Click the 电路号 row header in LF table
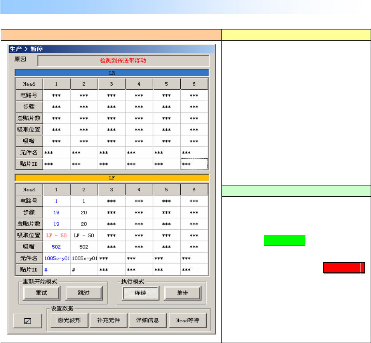 [x=29, y=201]
